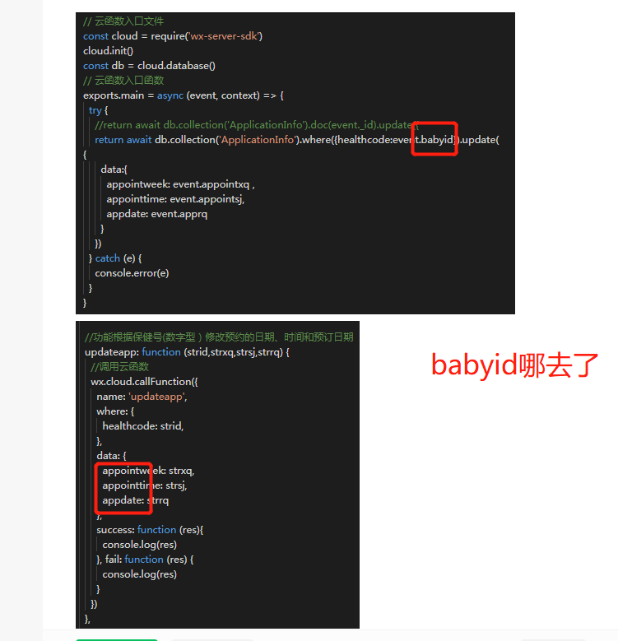Click the first gray button beside the green one
This screenshot has width=618, height=641.
pos(212,640)
